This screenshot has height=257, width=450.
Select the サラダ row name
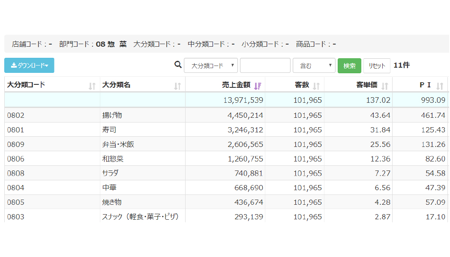click(x=110, y=173)
